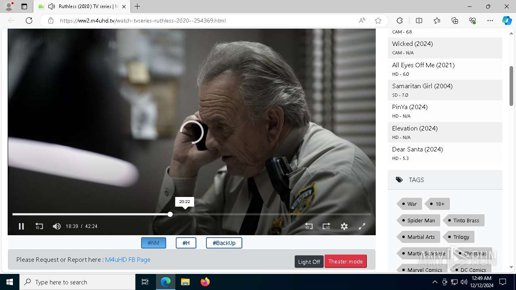
Task: Open Samaritan Girl (2004)
Action: [445, 90]
